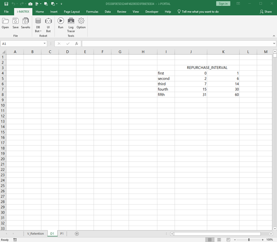This screenshot has height=242, width=277.
Task: Select the V_Retention sheet tab
Action: (x=35, y=233)
